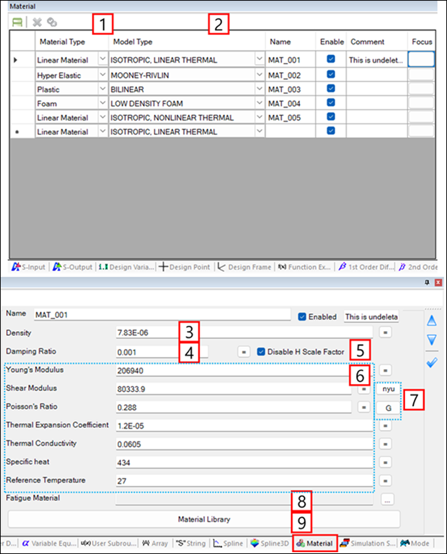Image resolution: width=447 pixels, height=554 pixels.
Task: Click the equals button next to Young's Modulus
Action: (x=385, y=370)
